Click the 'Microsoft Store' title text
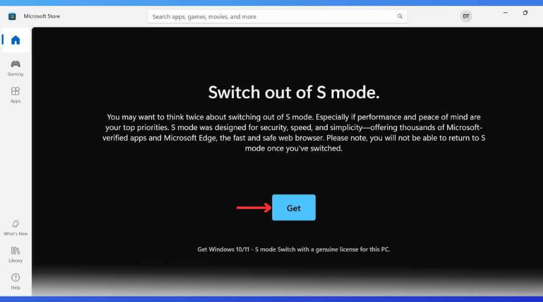 pyautogui.click(x=42, y=16)
